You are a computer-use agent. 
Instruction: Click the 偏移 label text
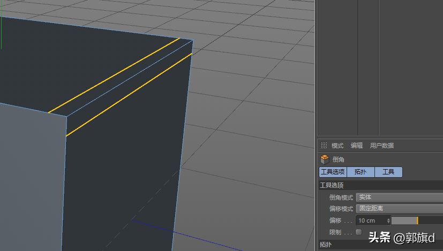point(335,220)
